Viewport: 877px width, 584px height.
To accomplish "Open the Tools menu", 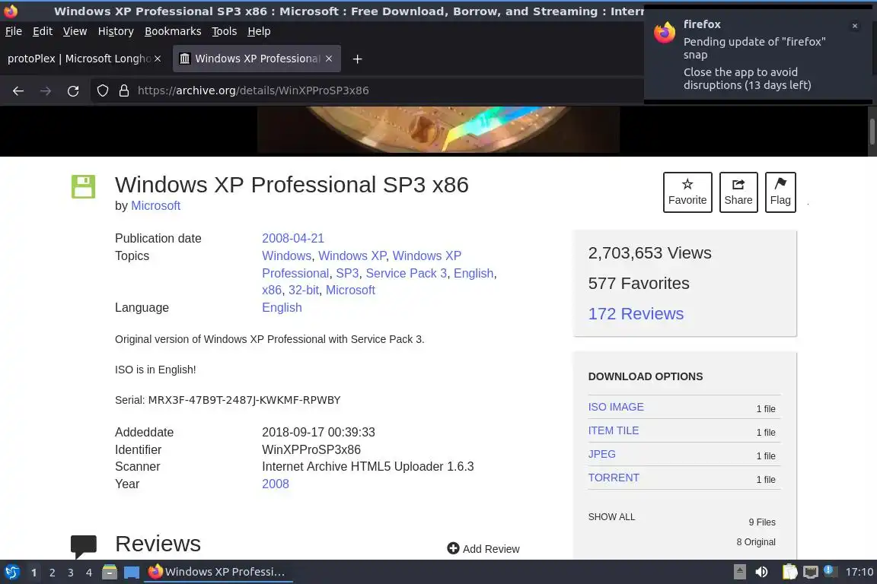I will tap(225, 31).
